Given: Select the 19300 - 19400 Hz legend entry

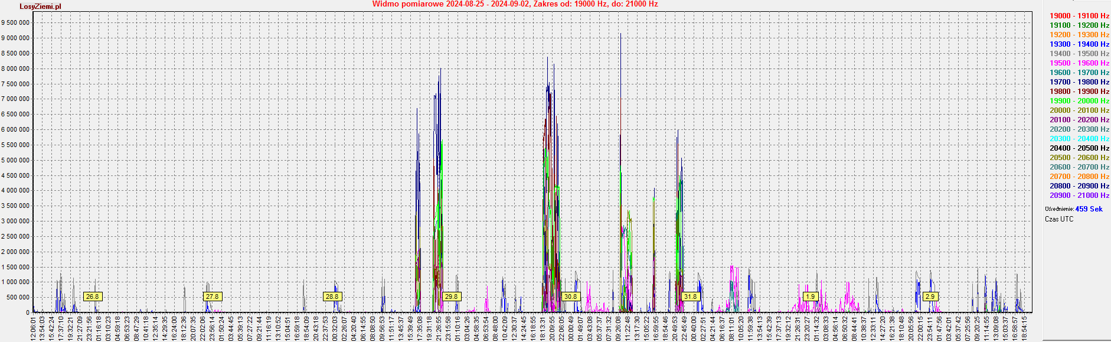Looking at the screenshot, I should [x=1079, y=44].
